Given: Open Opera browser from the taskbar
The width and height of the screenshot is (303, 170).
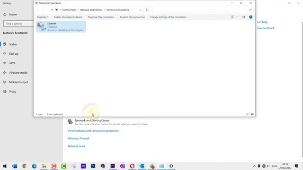Looking at the screenshot, I should [132, 166].
